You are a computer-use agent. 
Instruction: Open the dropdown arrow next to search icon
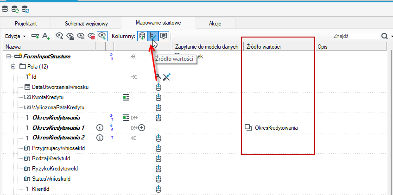(392, 37)
